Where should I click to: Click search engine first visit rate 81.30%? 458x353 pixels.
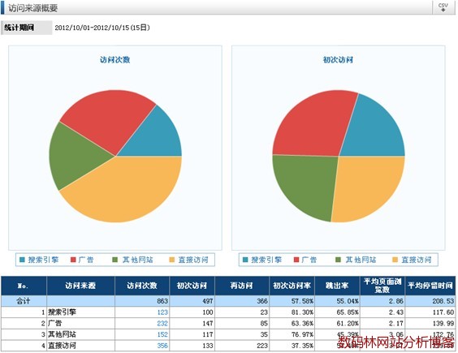coord(302,312)
